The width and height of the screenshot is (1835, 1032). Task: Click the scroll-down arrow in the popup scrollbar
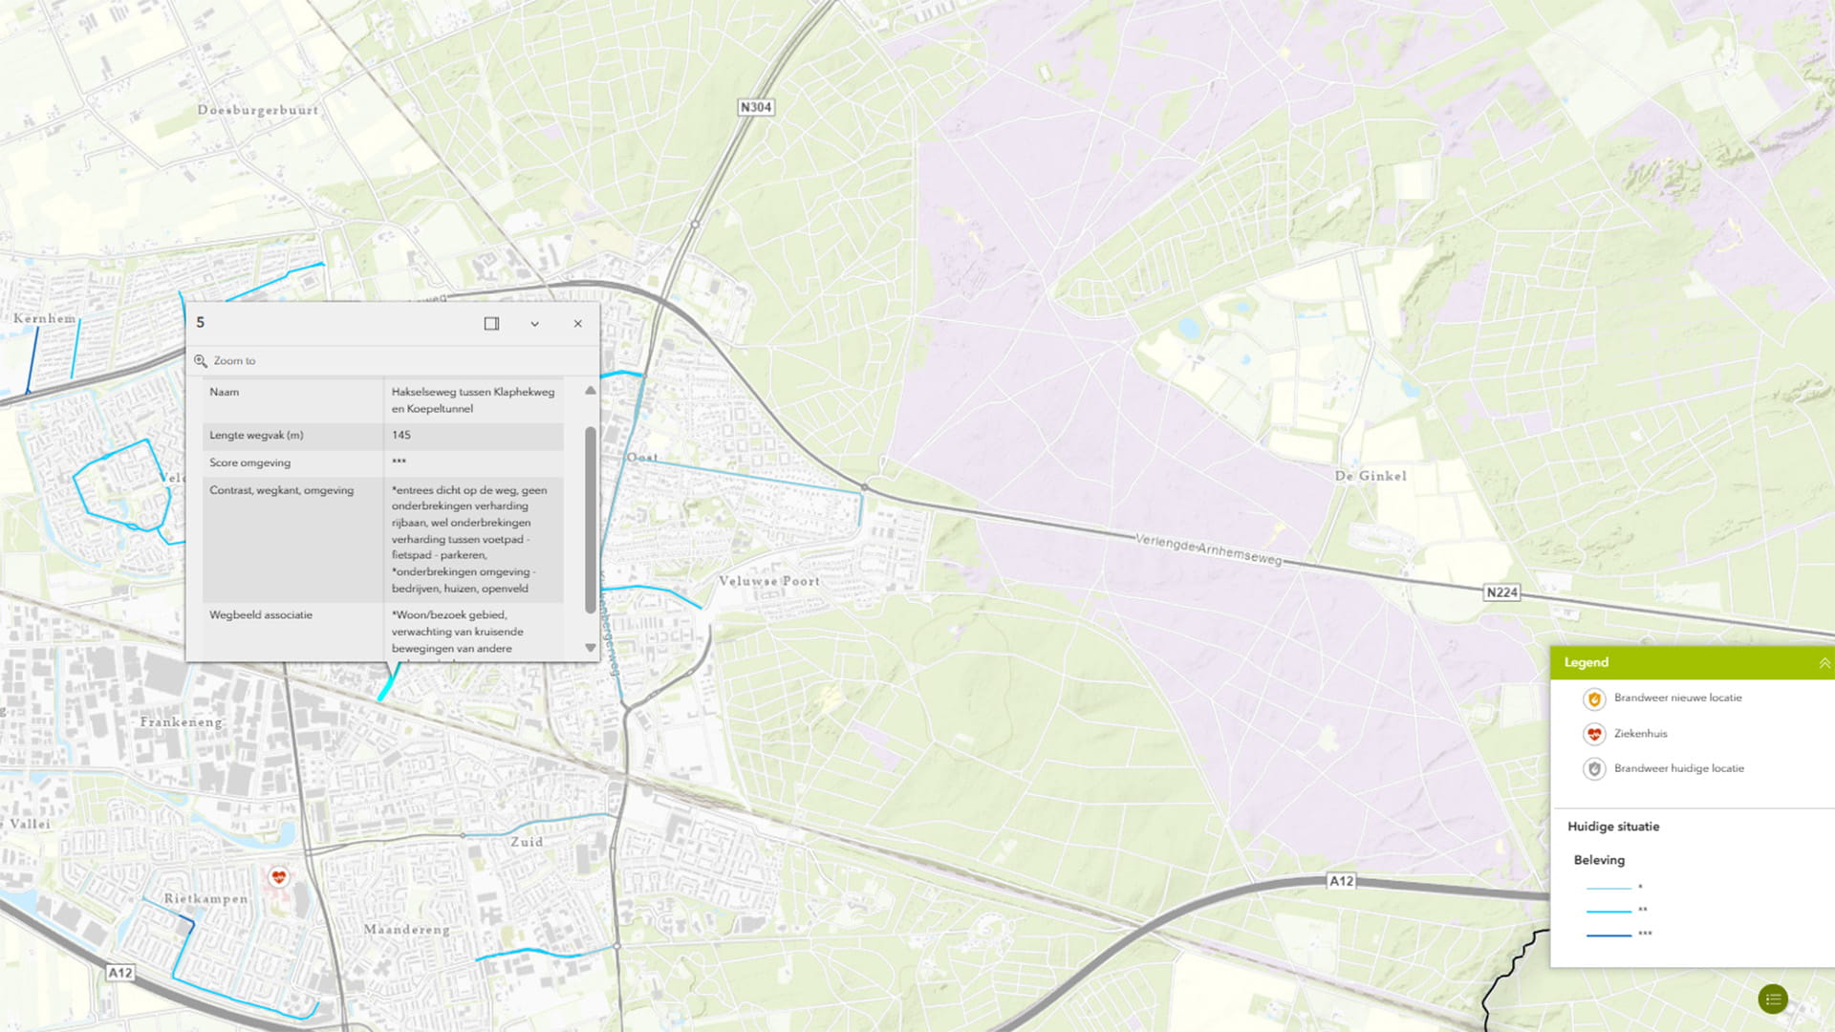point(591,647)
